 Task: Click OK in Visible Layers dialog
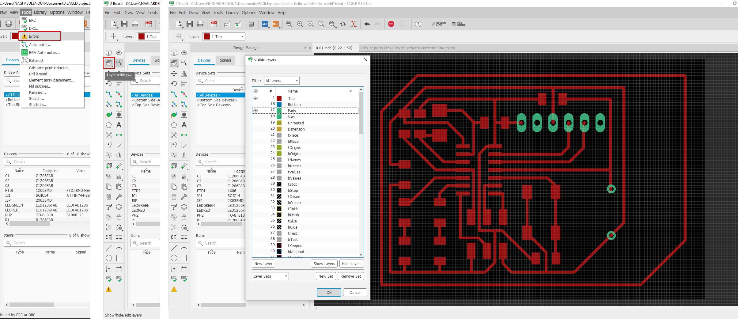pyautogui.click(x=329, y=292)
